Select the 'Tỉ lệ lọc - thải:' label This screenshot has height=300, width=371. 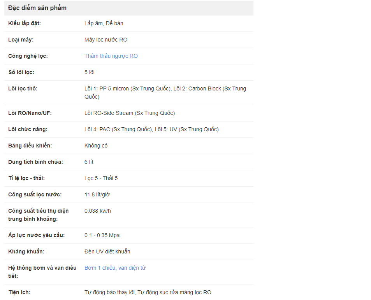point(26,178)
